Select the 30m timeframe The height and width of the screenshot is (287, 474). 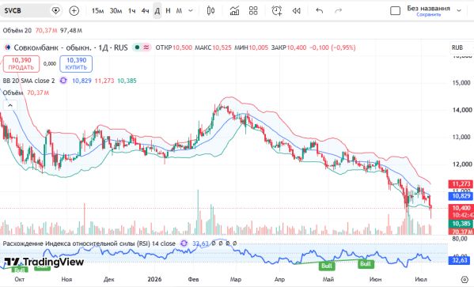pyautogui.click(x=116, y=11)
